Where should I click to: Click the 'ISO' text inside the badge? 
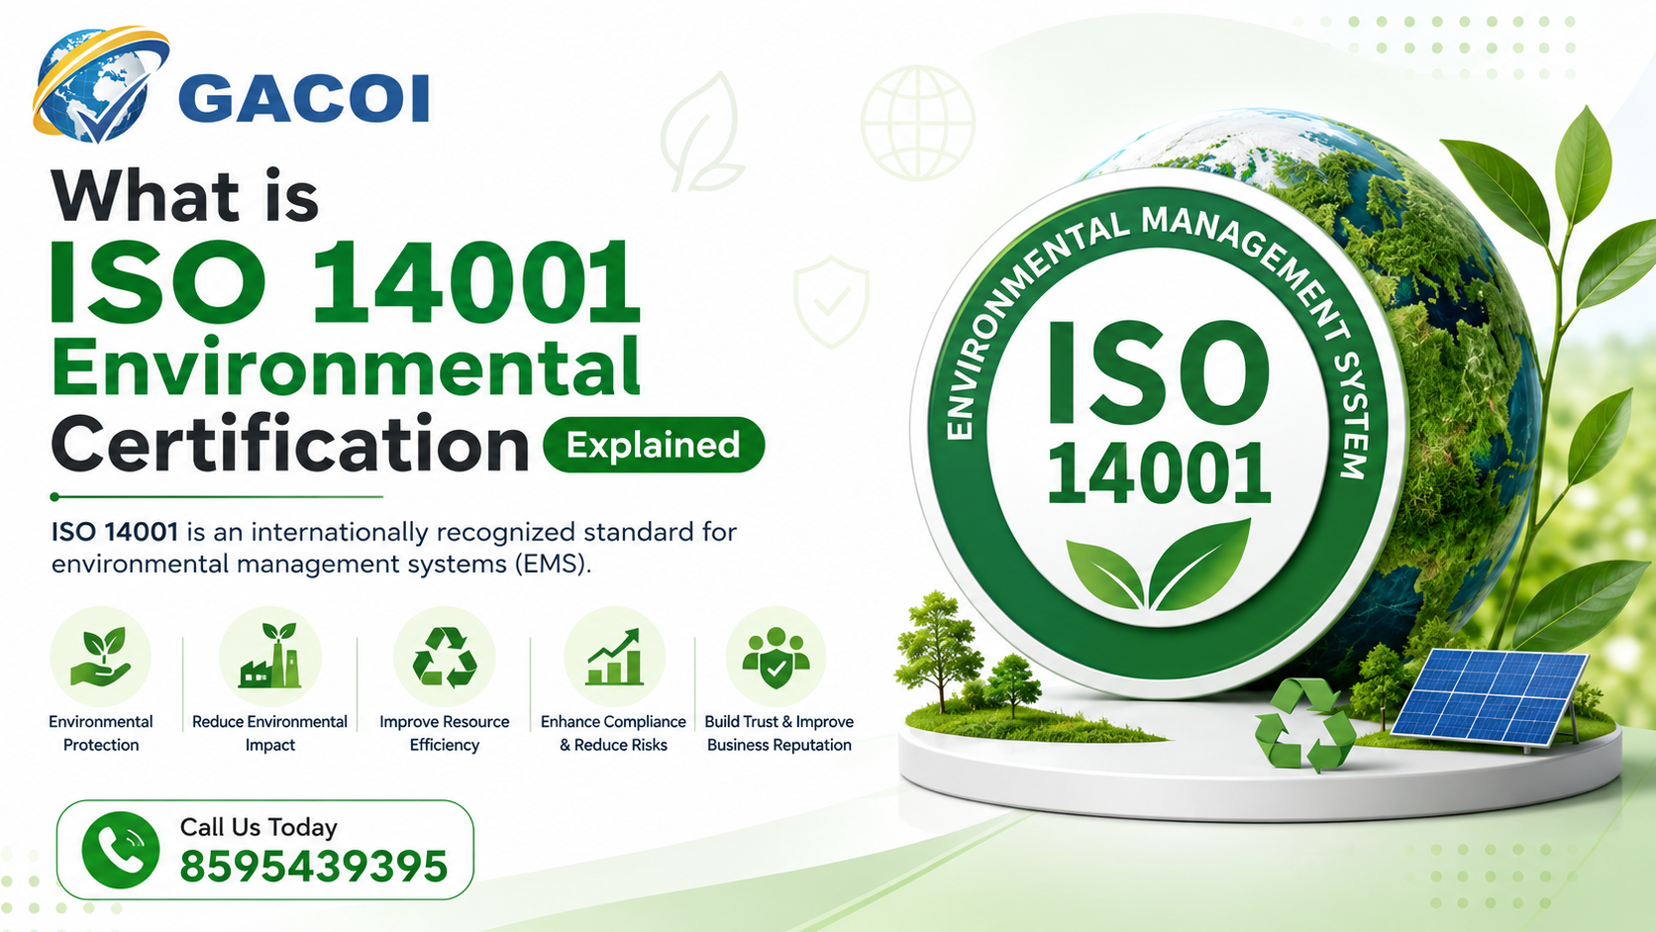(x=1157, y=370)
